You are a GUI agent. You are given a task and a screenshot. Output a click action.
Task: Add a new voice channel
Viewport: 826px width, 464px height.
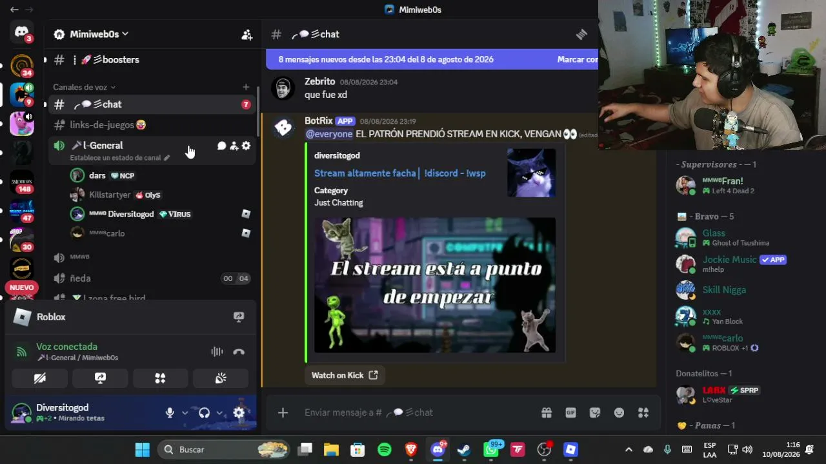point(246,87)
